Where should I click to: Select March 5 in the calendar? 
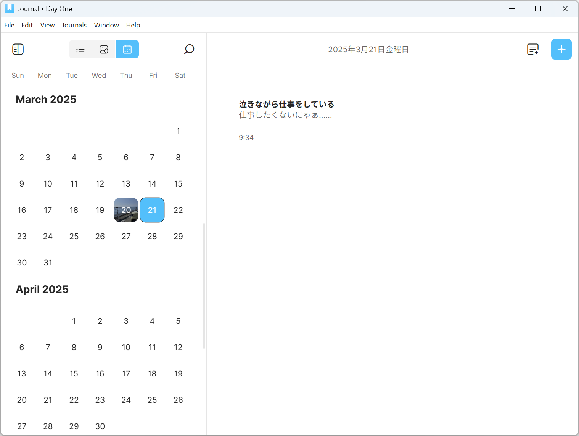click(100, 157)
